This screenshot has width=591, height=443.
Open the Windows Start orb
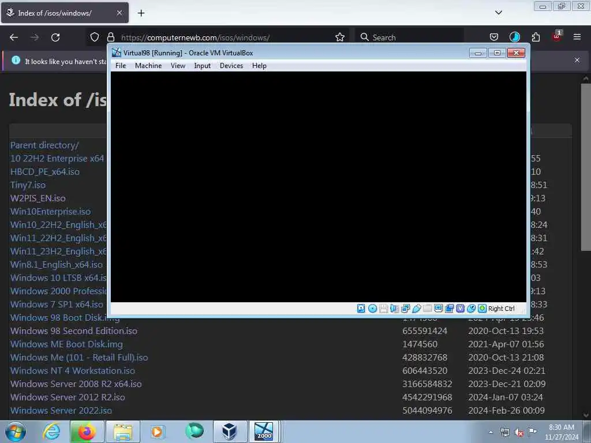(16, 431)
